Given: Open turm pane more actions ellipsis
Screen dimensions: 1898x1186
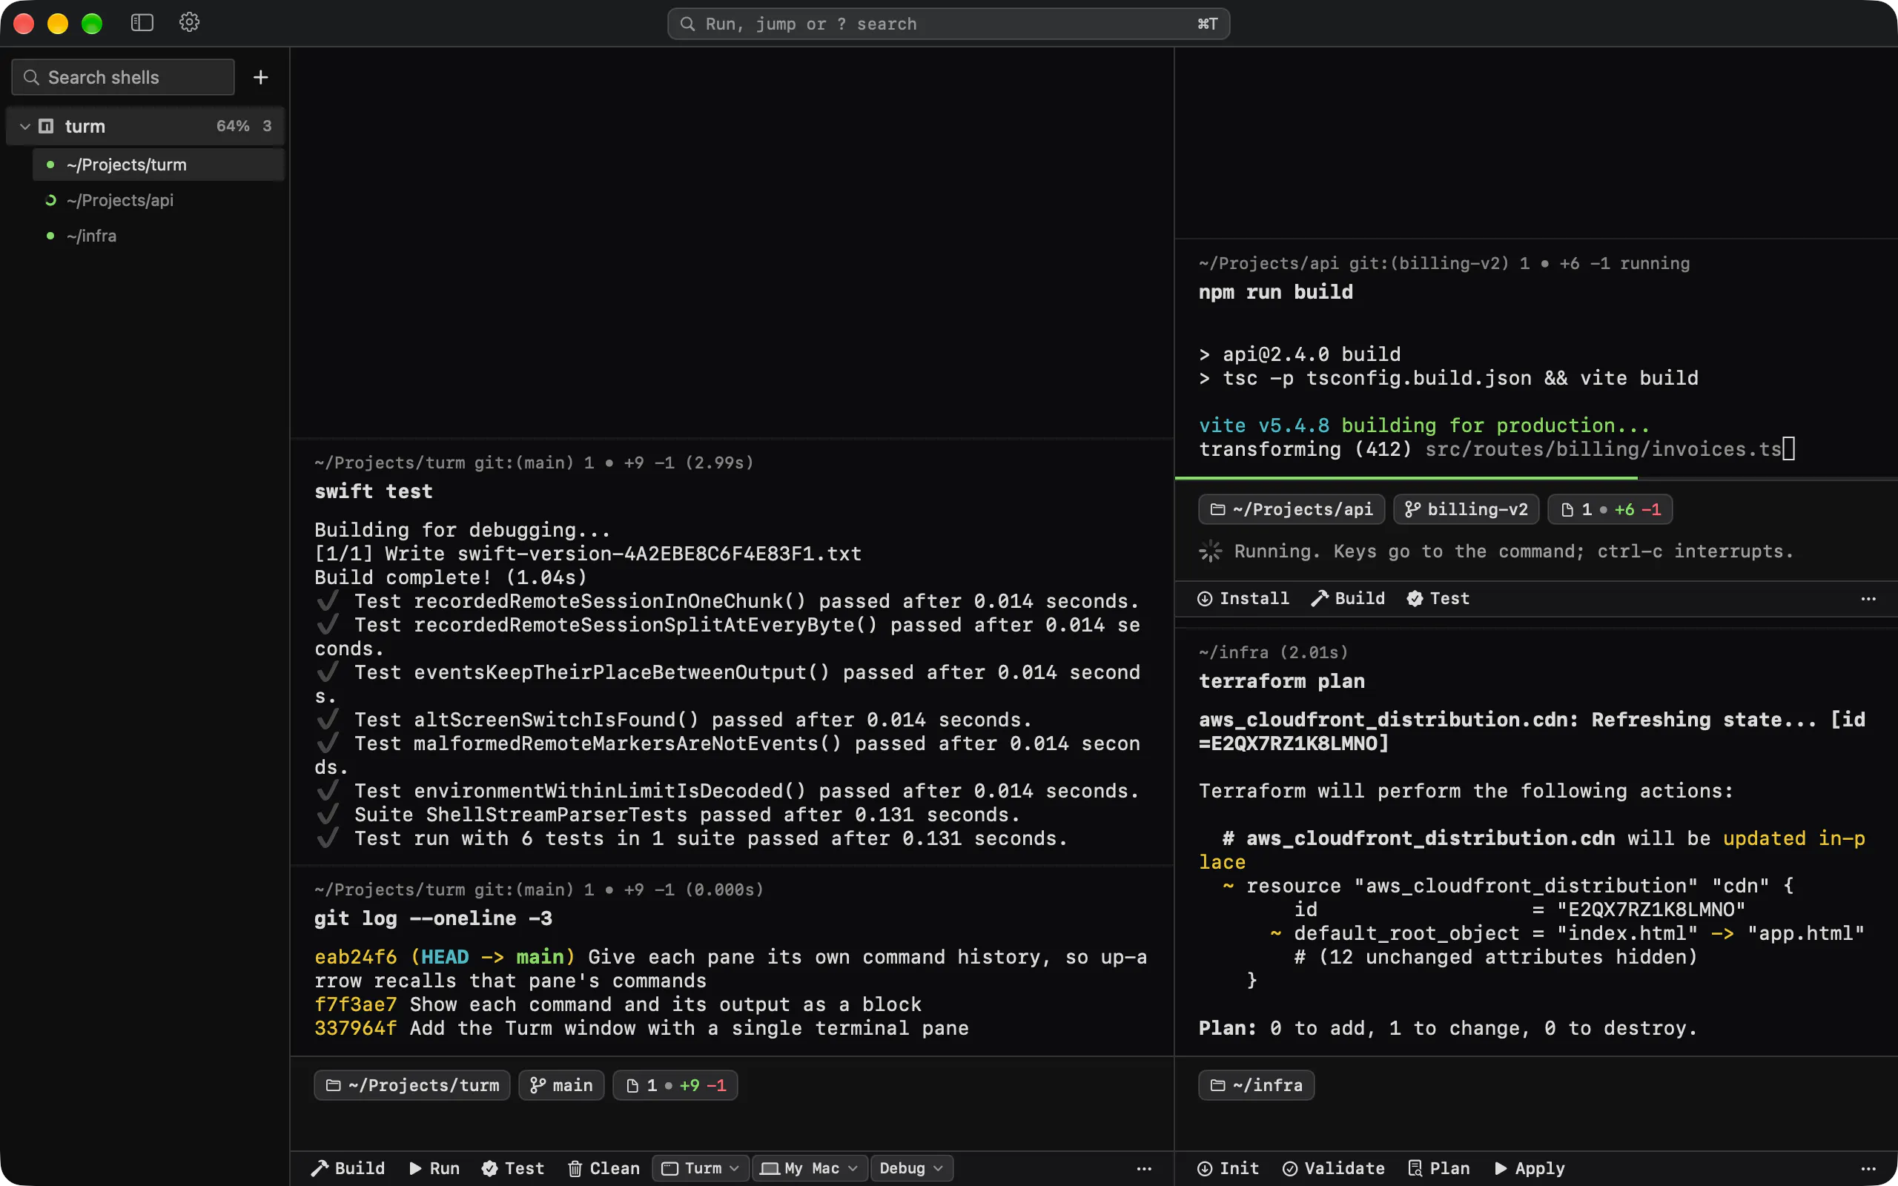Looking at the screenshot, I should [1144, 1168].
